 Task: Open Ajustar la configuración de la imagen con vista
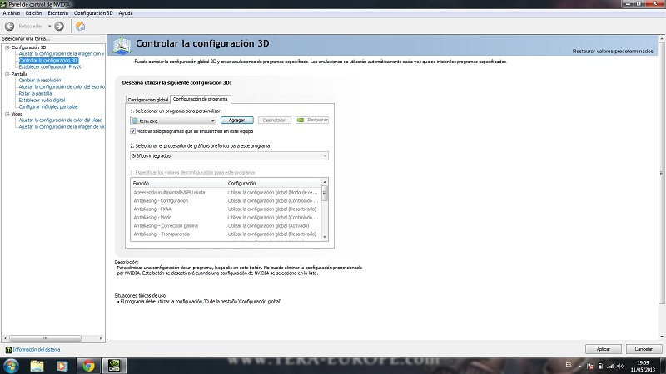click(61, 54)
